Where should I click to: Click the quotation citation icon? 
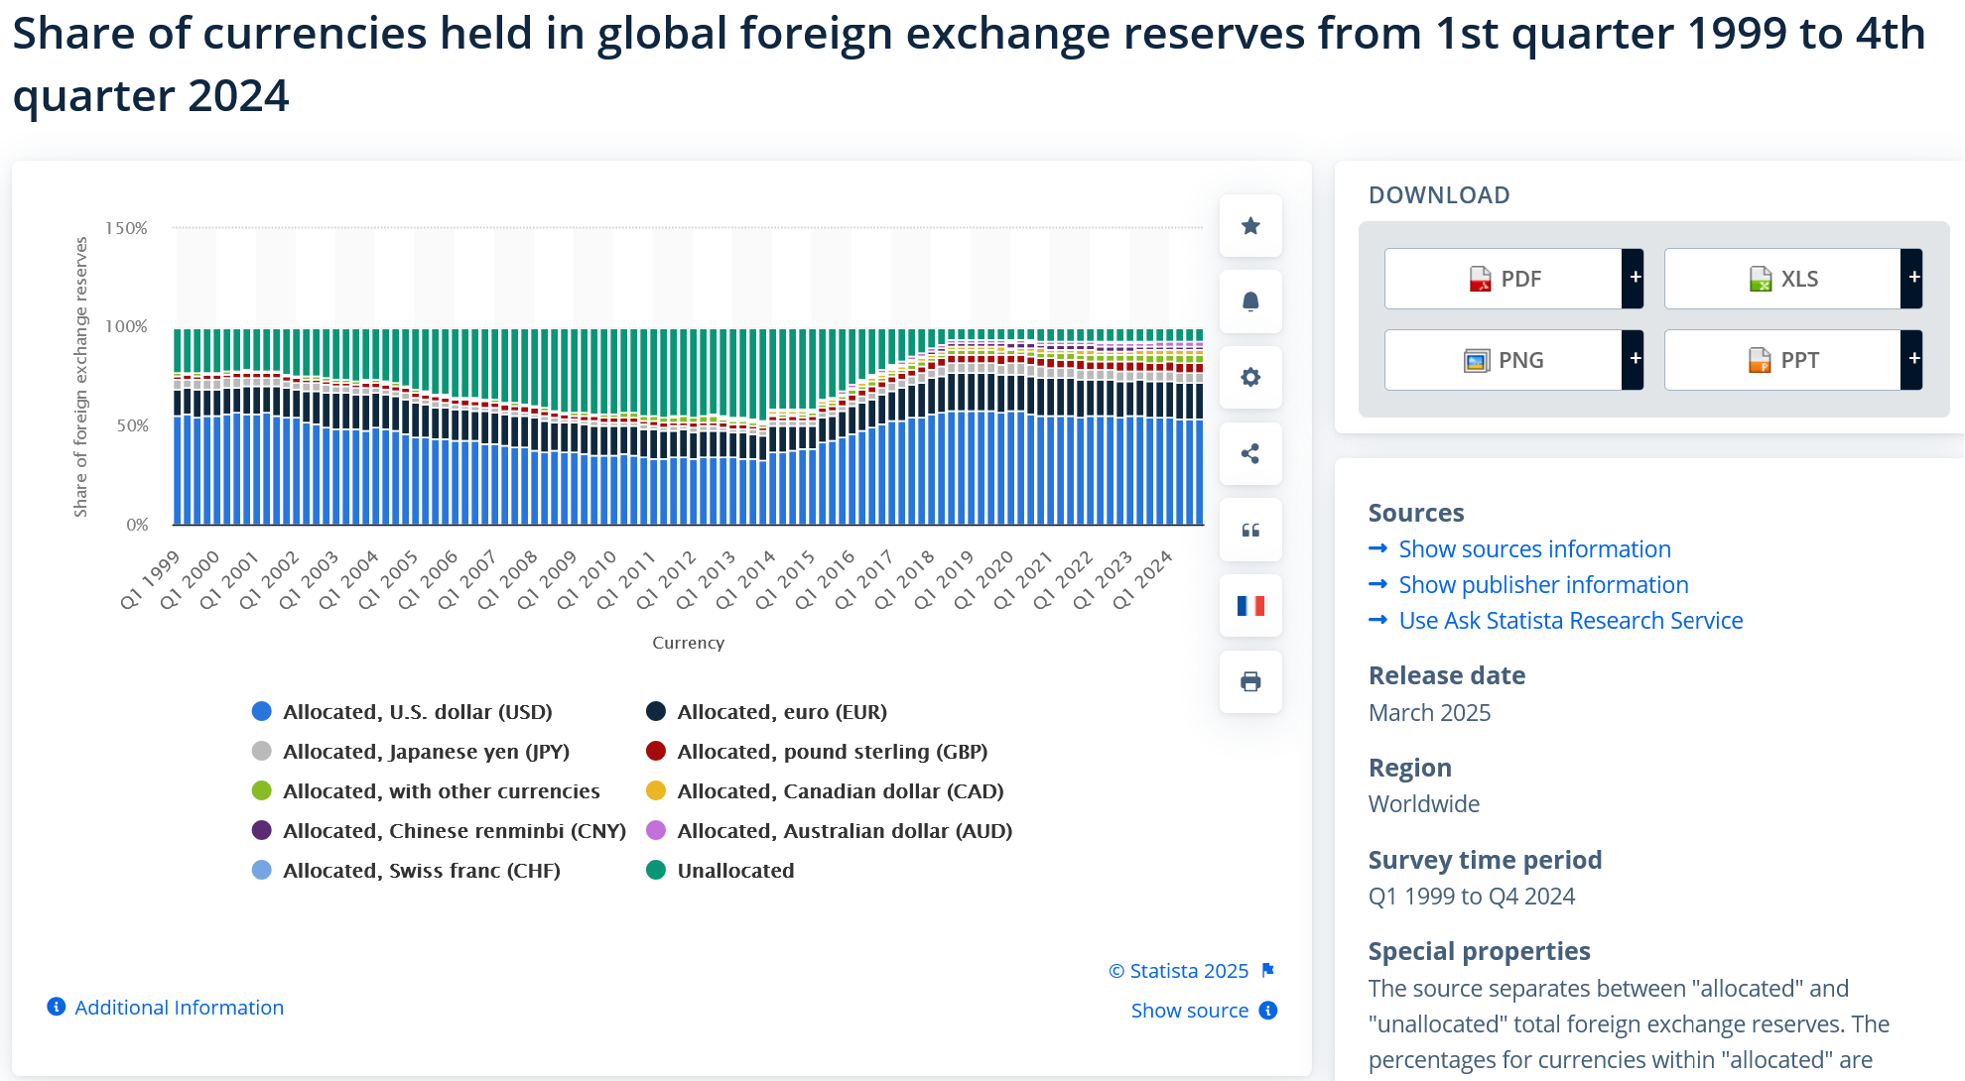pyautogui.click(x=1250, y=531)
